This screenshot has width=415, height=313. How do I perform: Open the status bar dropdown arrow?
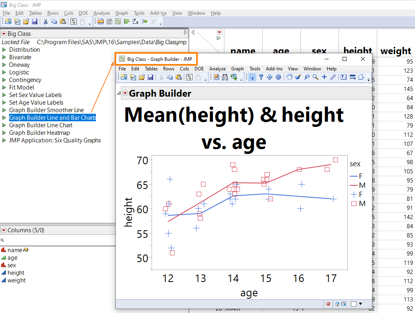[x=360, y=303]
